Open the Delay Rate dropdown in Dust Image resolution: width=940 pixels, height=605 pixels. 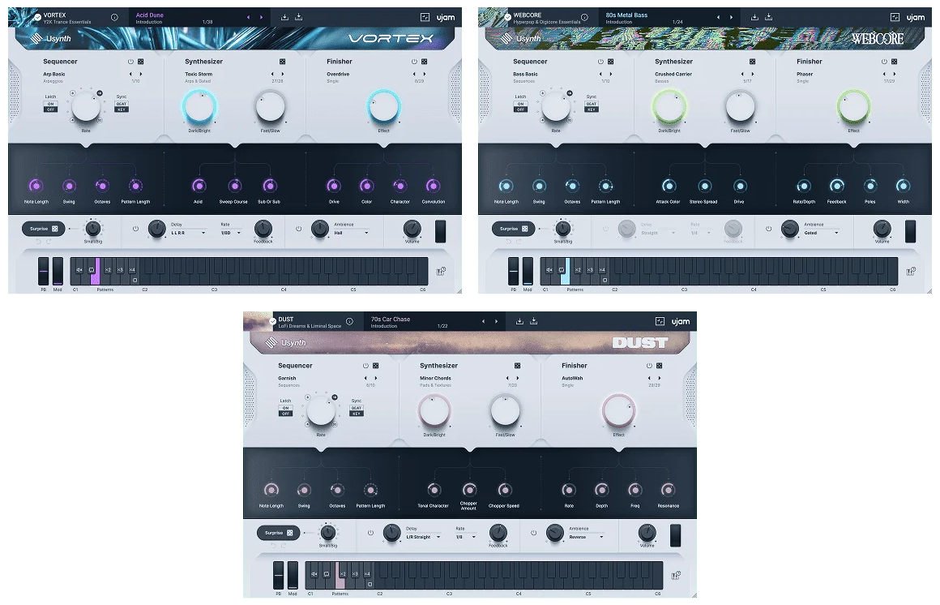466,537
